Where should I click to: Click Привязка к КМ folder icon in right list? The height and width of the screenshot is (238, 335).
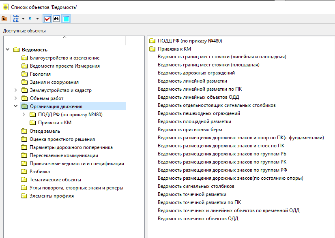152,49
